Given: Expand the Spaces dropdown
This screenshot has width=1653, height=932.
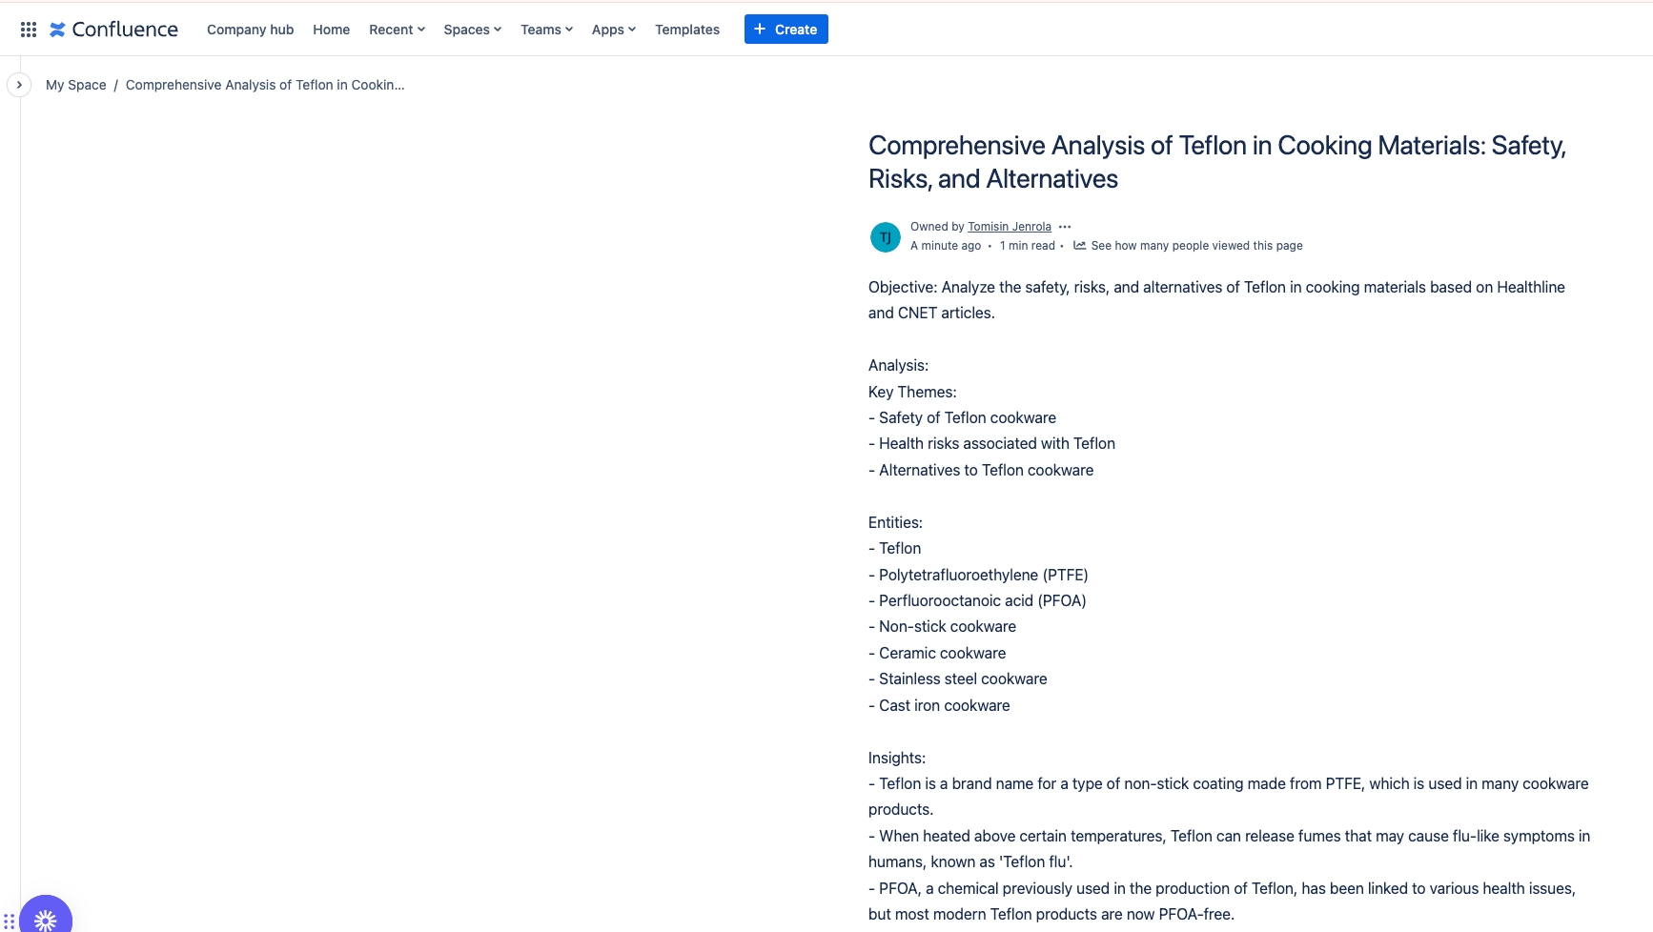Looking at the screenshot, I should [472, 30].
